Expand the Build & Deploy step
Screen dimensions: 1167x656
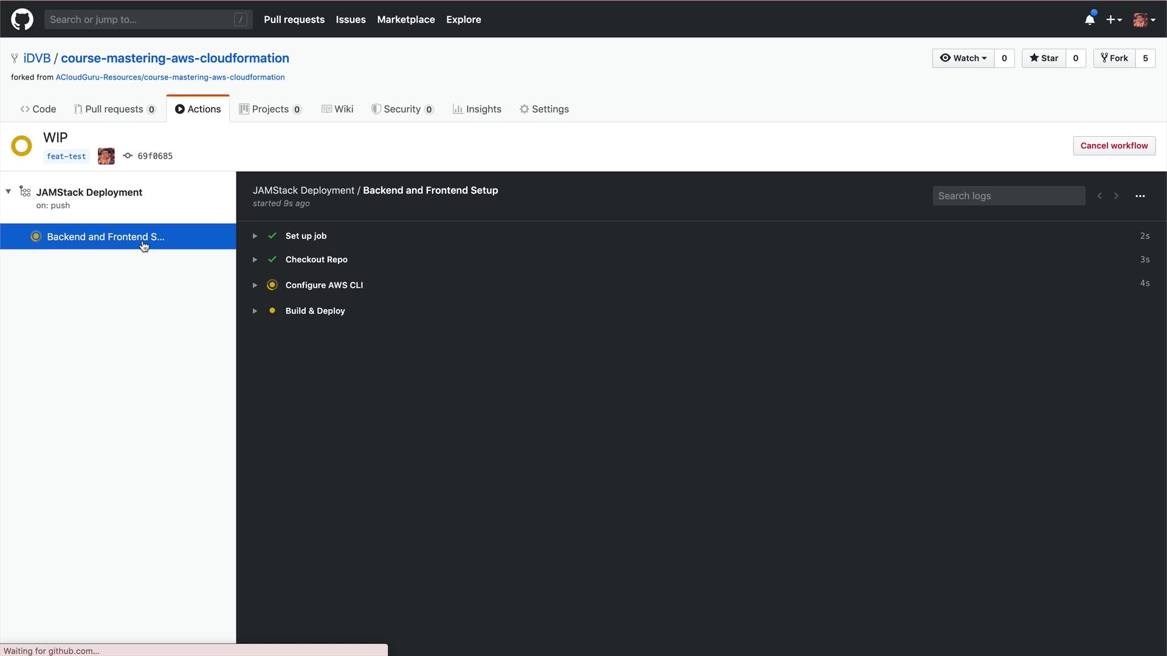(x=255, y=311)
